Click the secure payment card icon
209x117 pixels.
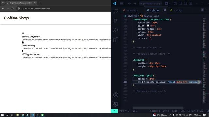(23, 33)
